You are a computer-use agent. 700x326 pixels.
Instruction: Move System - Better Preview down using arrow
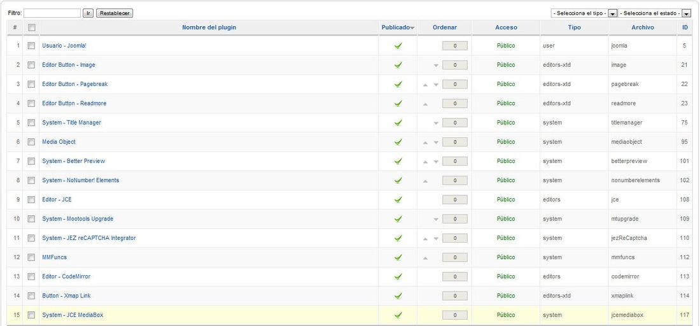436,161
